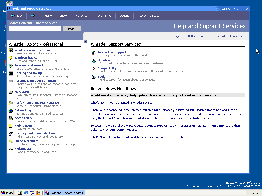Screen dimensions: 262x196
Task: Click the first quick launch notepad icon
Action: click(20, 193)
